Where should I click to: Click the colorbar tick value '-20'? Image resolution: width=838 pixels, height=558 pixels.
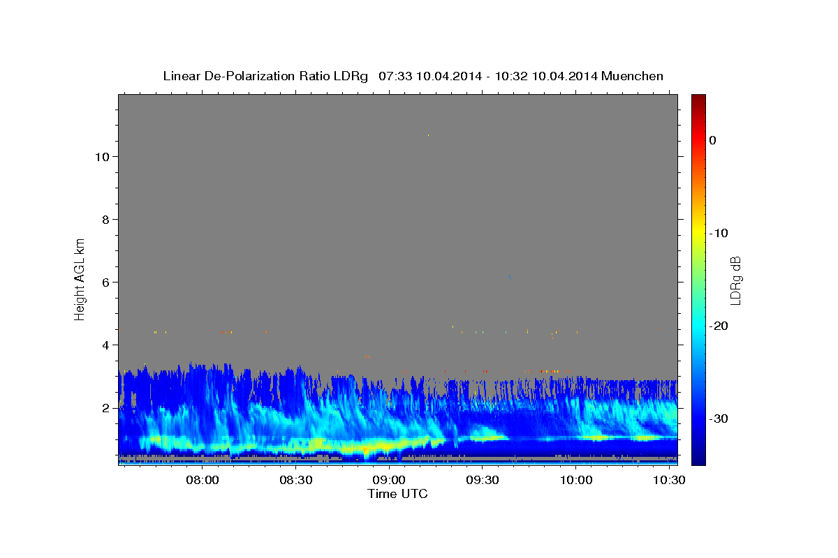coord(719,326)
